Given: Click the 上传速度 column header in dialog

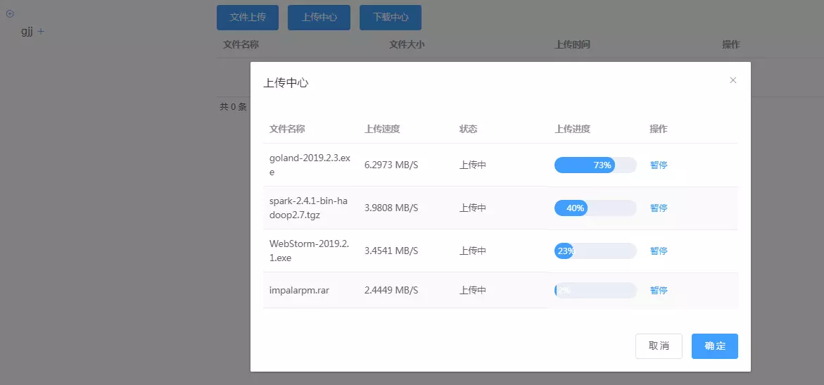Looking at the screenshot, I should pyautogui.click(x=382, y=130).
